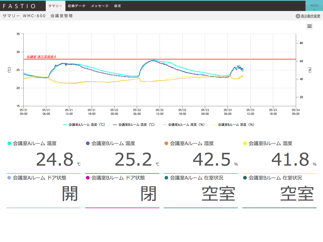
Task: Click magenta dot of 会議室Bルーム ドア状態
Action: [x=88, y=178]
